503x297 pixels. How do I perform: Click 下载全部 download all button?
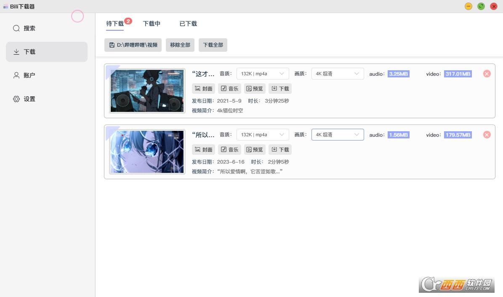click(213, 45)
